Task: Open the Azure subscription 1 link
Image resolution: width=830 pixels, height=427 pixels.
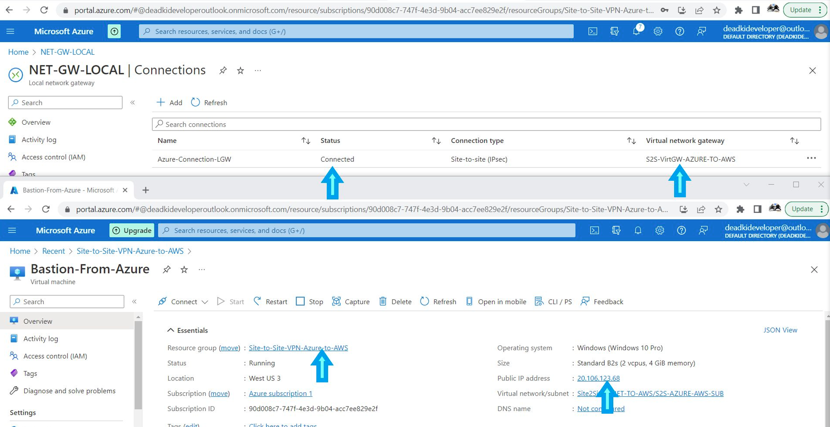Action: tap(280, 393)
